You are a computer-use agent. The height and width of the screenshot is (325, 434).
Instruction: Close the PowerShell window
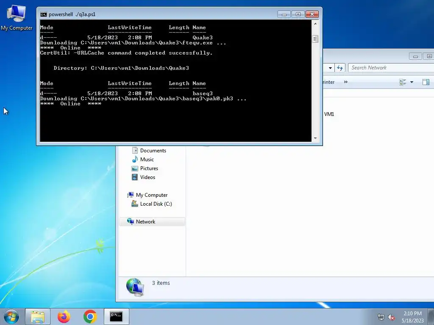pyautogui.click(x=312, y=14)
